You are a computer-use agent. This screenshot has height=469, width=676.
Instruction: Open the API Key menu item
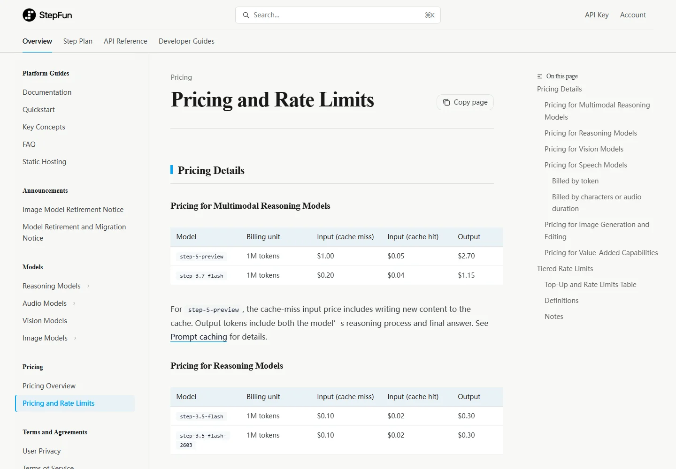(597, 15)
